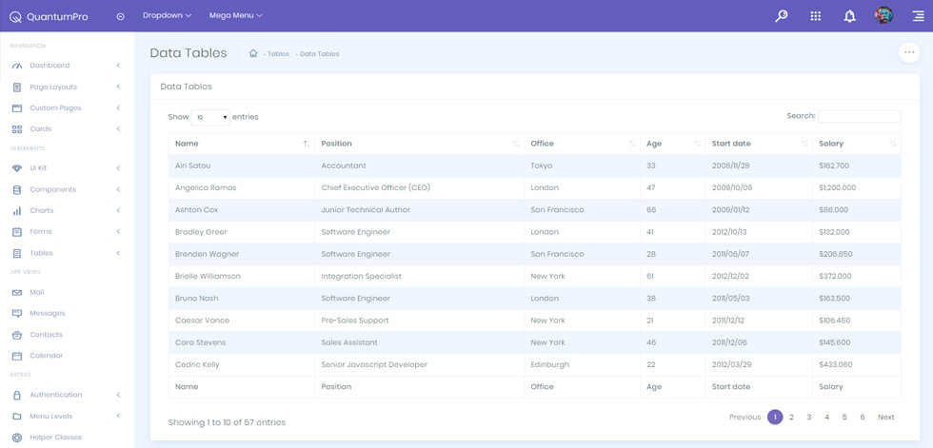The width and height of the screenshot is (933, 448).
Task: Click the Forms clipboard icon
Action: click(x=17, y=232)
